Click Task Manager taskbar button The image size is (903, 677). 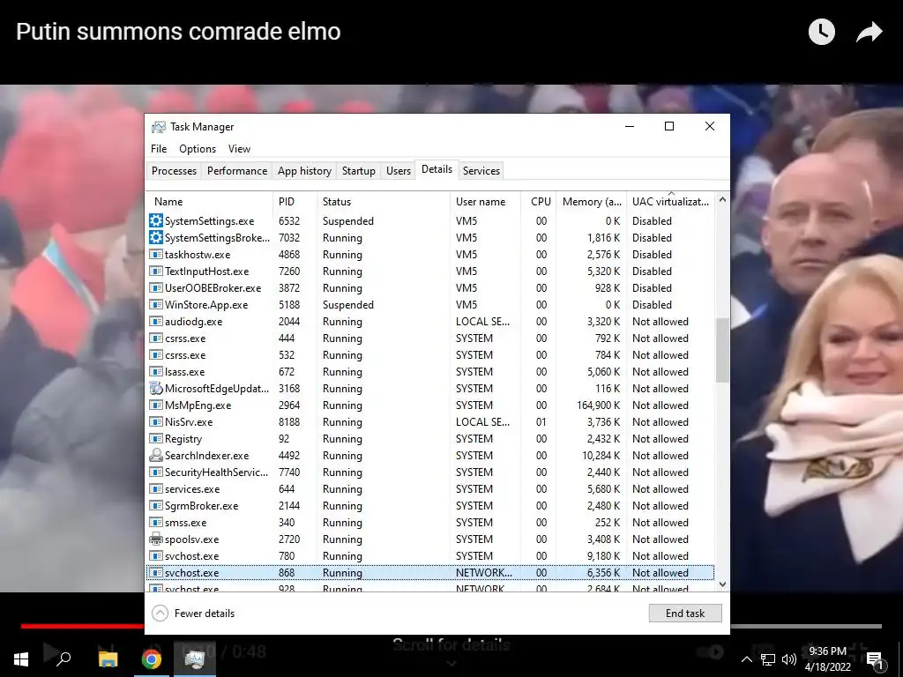(195, 659)
